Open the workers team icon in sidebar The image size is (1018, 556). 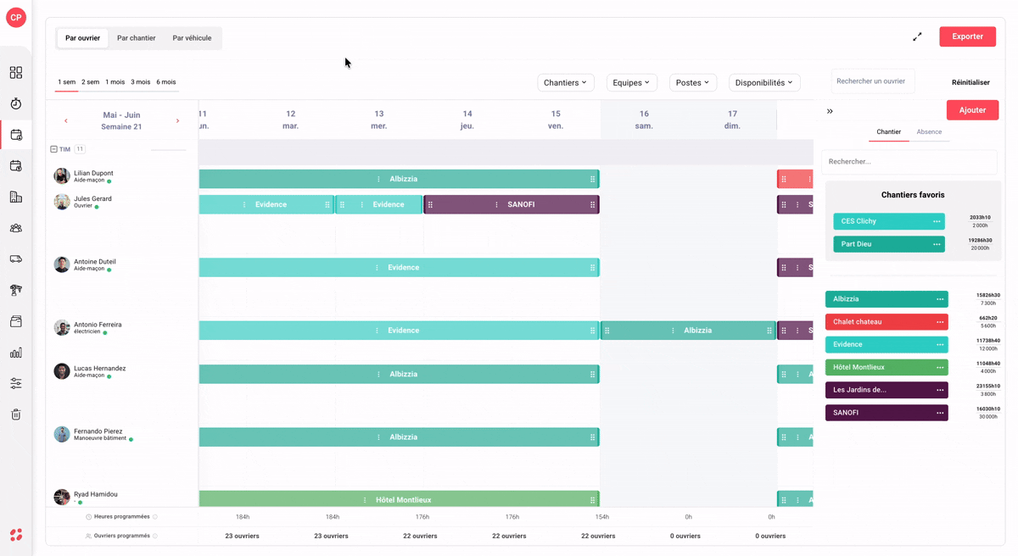(16, 228)
